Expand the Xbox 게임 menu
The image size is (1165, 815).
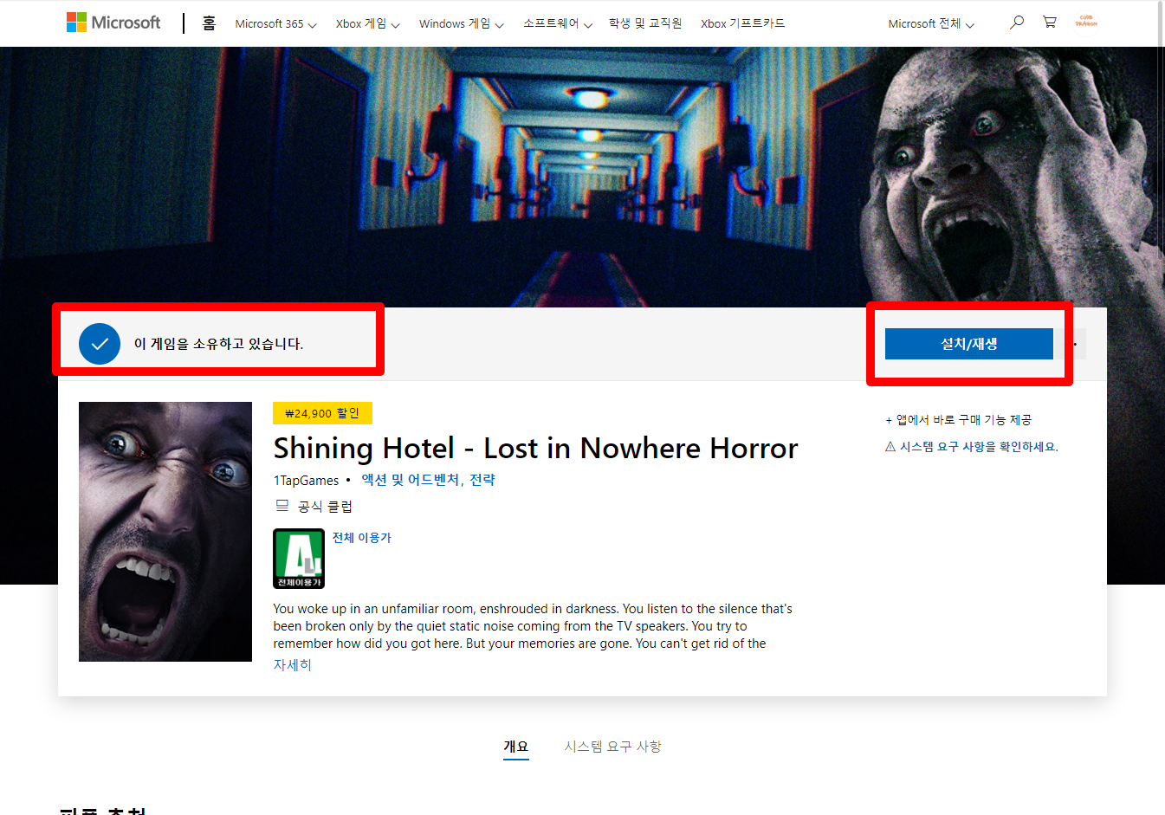pyautogui.click(x=368, y=23)
